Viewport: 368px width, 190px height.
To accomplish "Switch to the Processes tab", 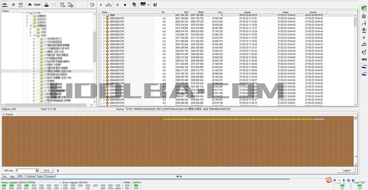I will point(50,176).
